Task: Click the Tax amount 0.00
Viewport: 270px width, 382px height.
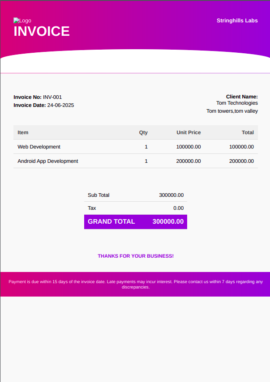Action: pyautogui.click(x=178, y=208)
